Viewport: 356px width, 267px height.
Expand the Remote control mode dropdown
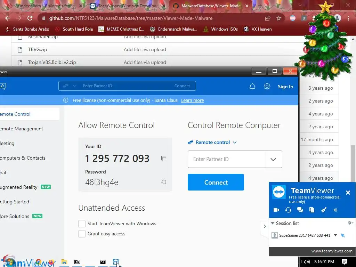pos(235,142)
